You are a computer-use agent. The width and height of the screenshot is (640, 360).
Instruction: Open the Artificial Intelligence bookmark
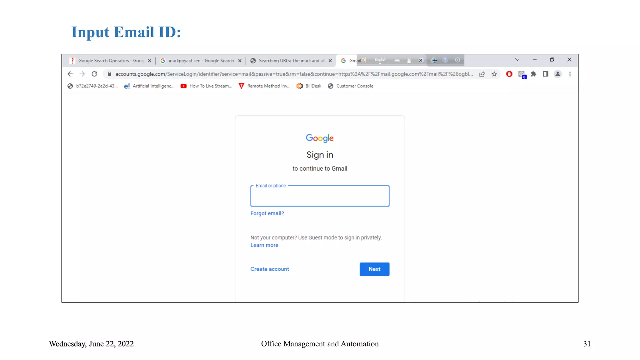tap(149, 86)
